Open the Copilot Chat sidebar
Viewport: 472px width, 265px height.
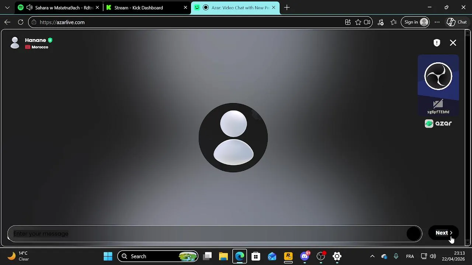(457, 22)
